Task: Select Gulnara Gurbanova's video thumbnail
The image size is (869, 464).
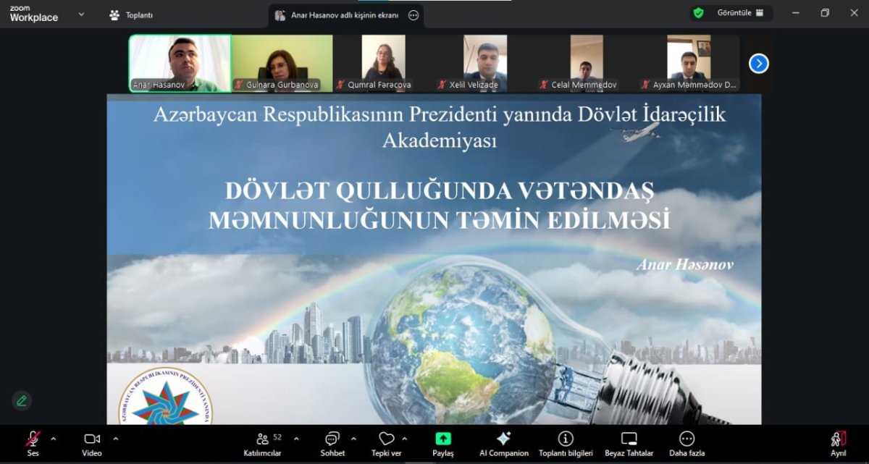Action: click(282, 63)
